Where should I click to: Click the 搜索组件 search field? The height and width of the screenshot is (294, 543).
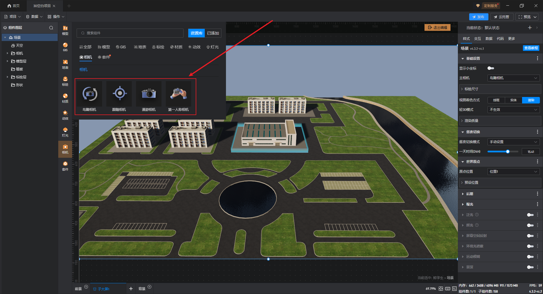[x=130, y=33]
